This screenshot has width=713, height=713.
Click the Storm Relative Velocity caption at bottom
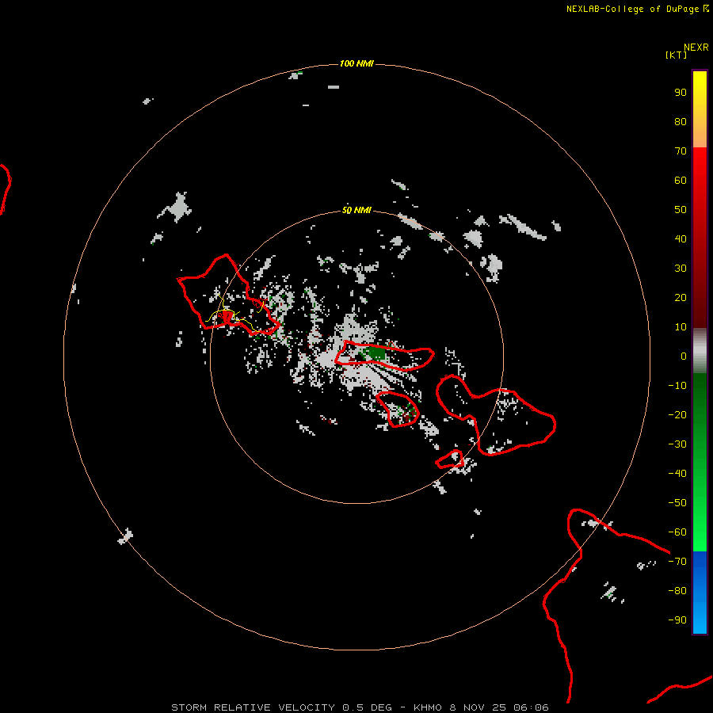pyautogui.click(x=360, y=707)
